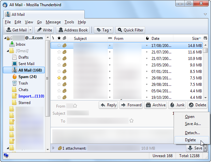Image resolution: width=211 pixels, height=162 pixels.
Task: Click the Get Mail button
Action: [17, 30]
